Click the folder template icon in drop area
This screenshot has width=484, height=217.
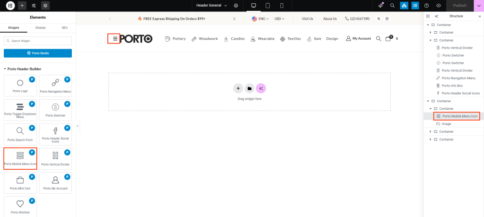(249, 88)
